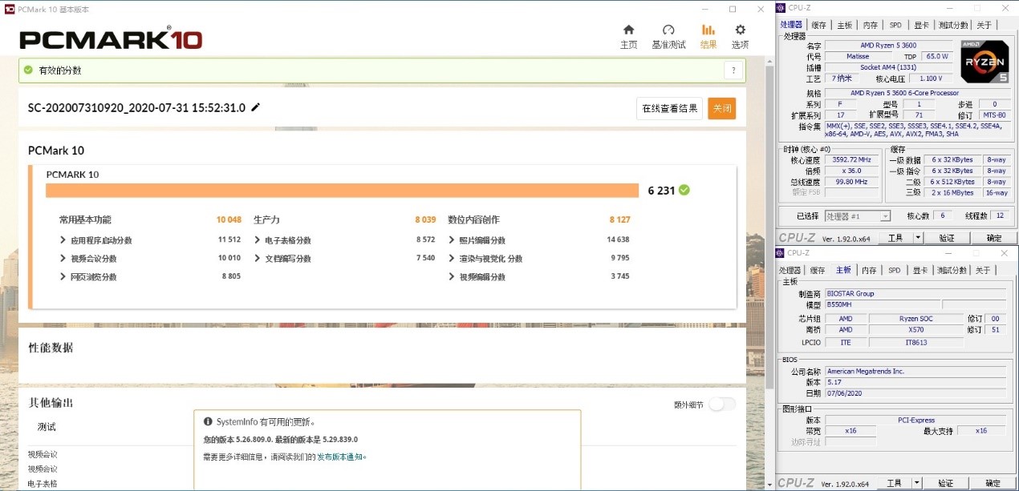Click 确定 in the CPU-Z mainboard window

[994, 483]
